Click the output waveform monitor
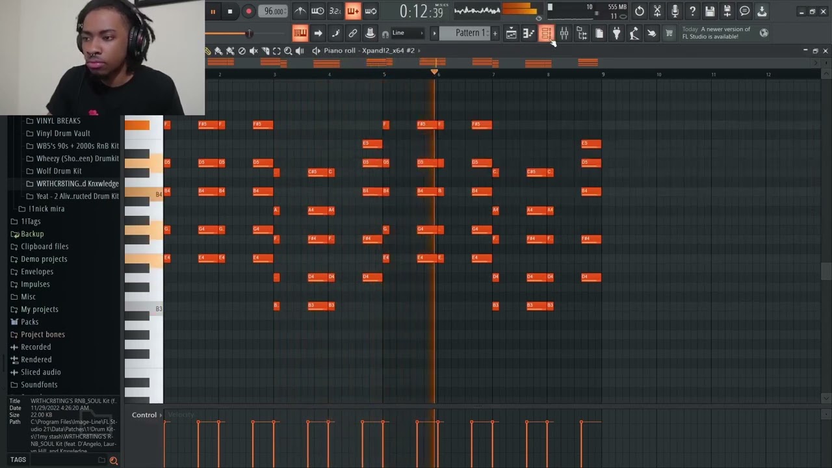 477,10
